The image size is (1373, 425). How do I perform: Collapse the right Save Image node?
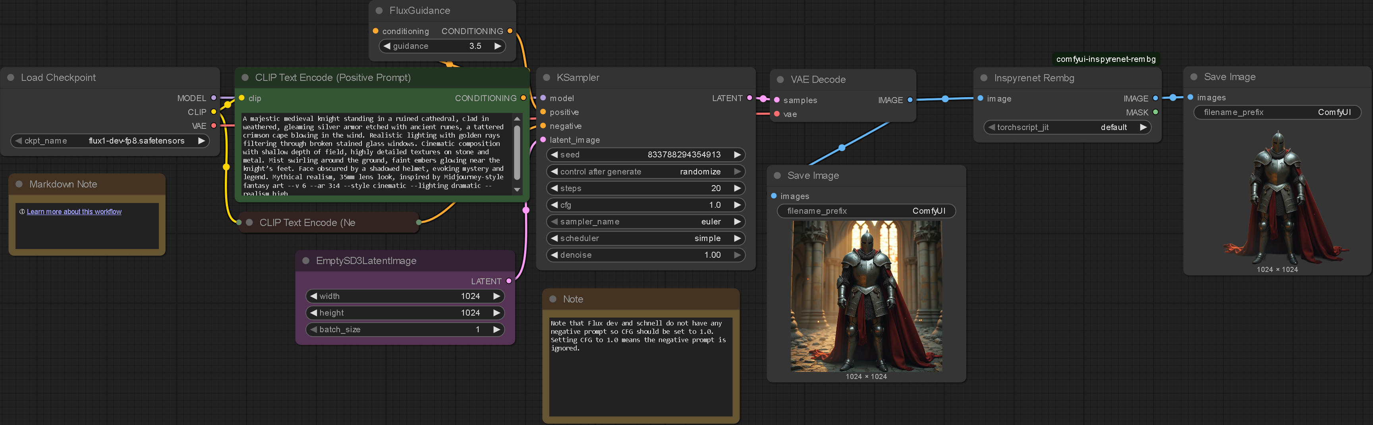(x=1194, y=77)
